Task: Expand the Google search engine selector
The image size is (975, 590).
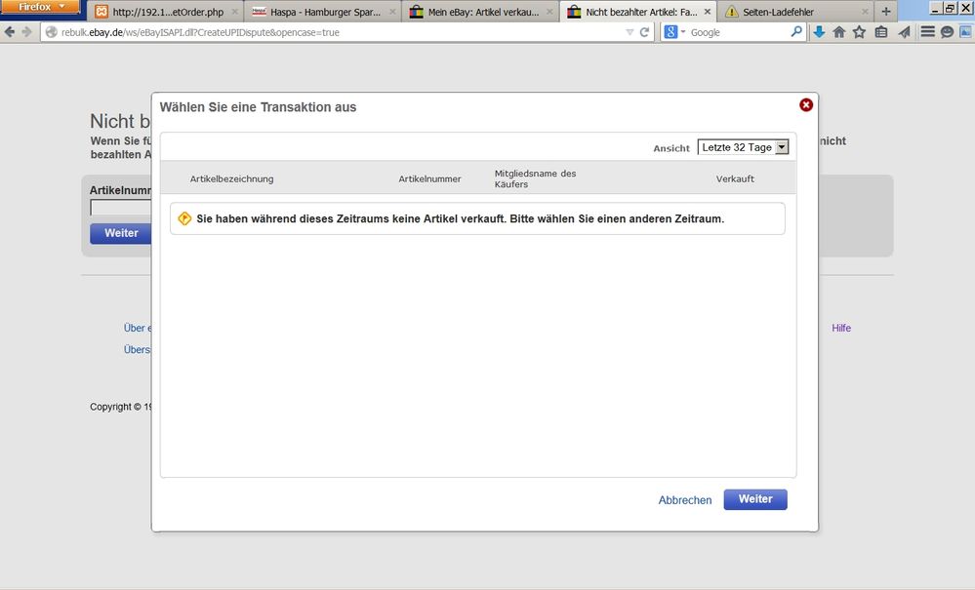Action: coord(674,32)
